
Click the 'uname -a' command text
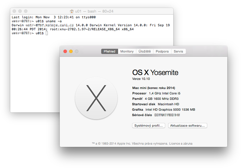pos(54,21)
